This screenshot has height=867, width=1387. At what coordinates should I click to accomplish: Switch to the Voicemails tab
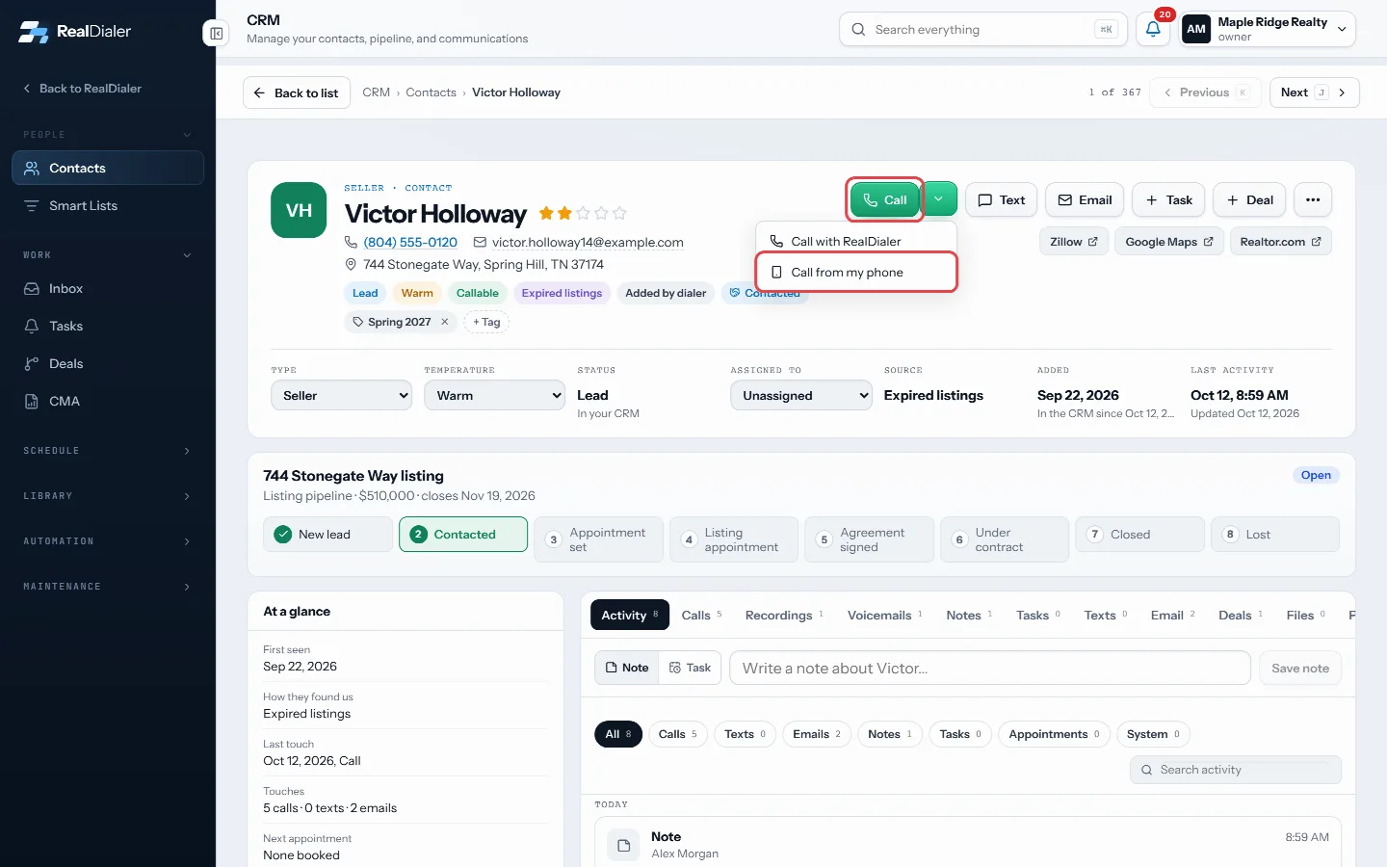(884, 616)
